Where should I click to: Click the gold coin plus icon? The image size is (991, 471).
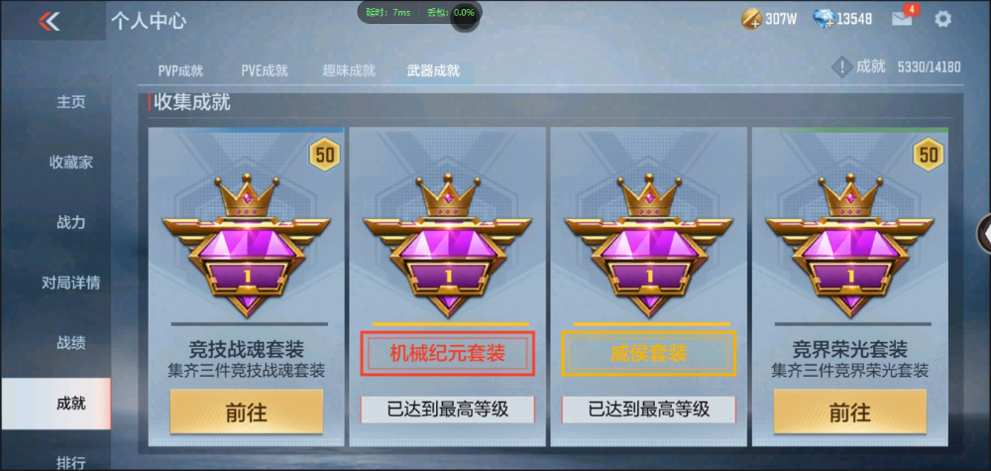pos(751,19)
